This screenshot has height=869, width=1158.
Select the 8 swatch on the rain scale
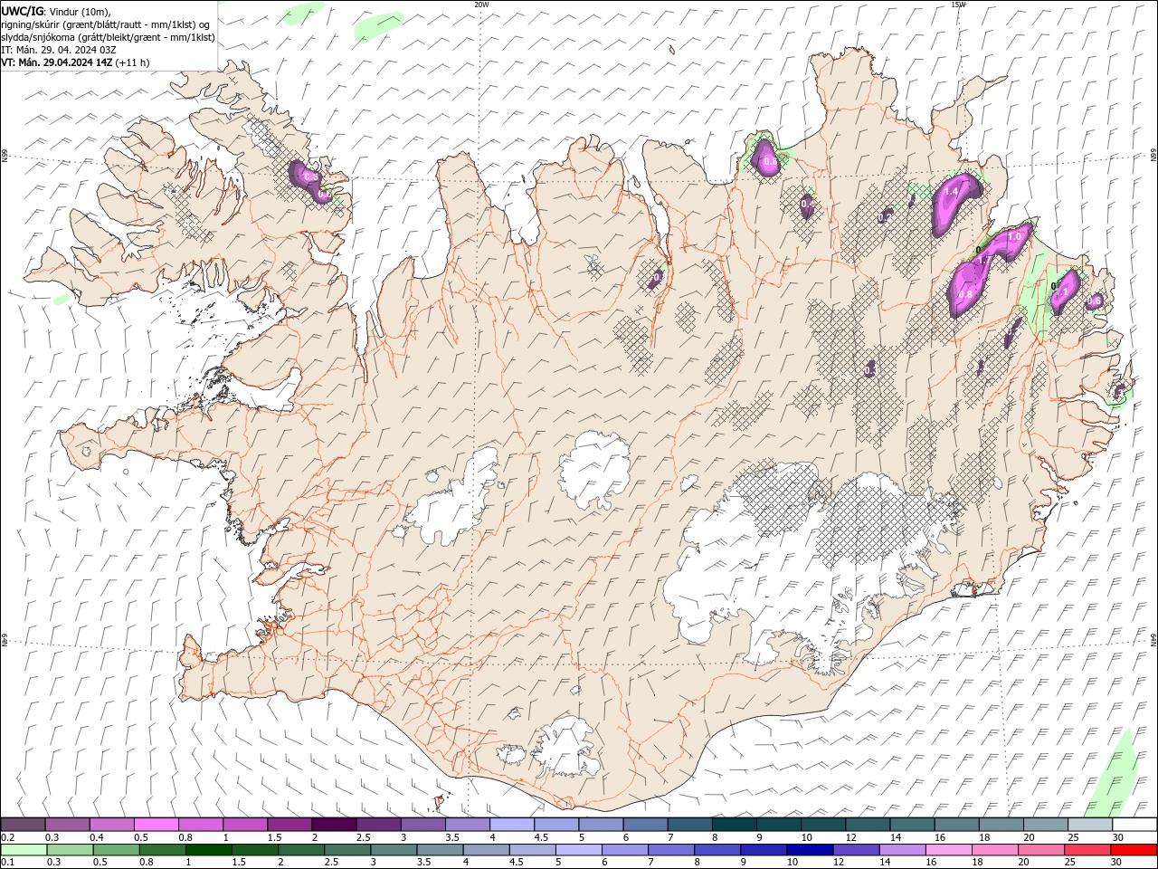pyautogui.click(x=717, y=849)
